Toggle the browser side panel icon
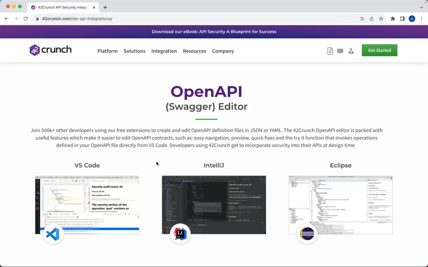Viewport: 428px width, 267px height. [x=402, y=19]
